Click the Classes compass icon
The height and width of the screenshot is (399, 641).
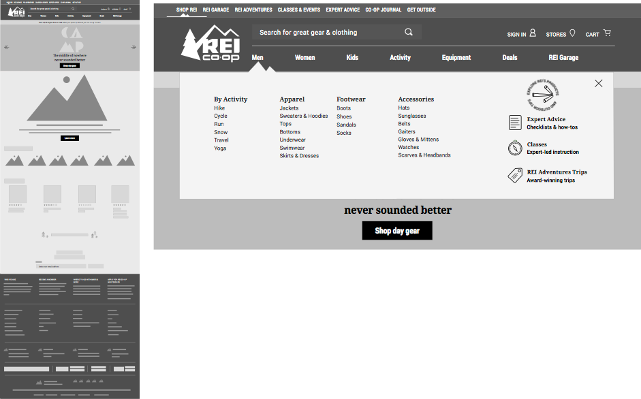[x=515, y=148]
